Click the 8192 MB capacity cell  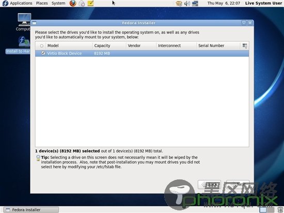click(102, 53)
